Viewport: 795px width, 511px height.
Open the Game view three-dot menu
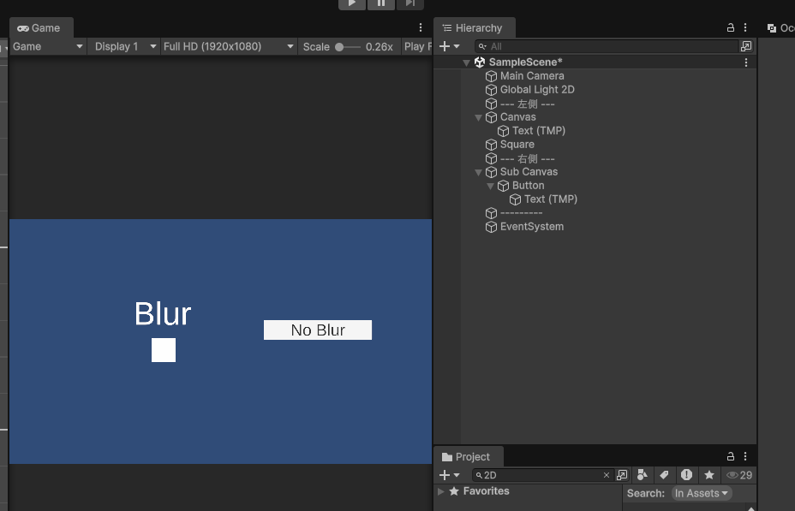click(421, 27)
